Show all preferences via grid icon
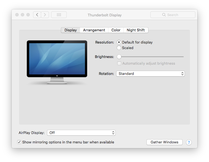209x162 pixels. 59,15
